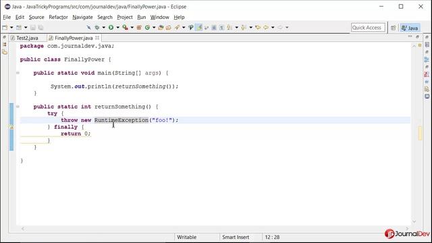The image size is (432, 243).
Task: Click the Quick Access search field
Action: tap(368, 28)
